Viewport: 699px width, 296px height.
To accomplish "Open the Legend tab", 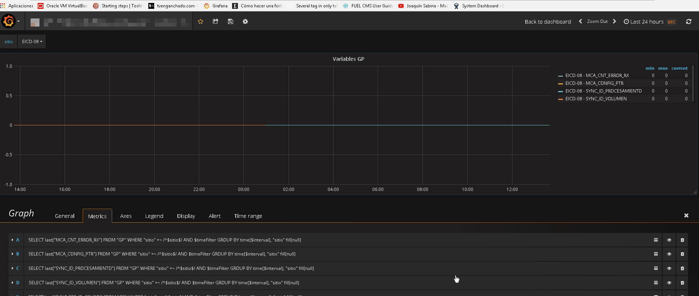I will (x=154, y=216).
